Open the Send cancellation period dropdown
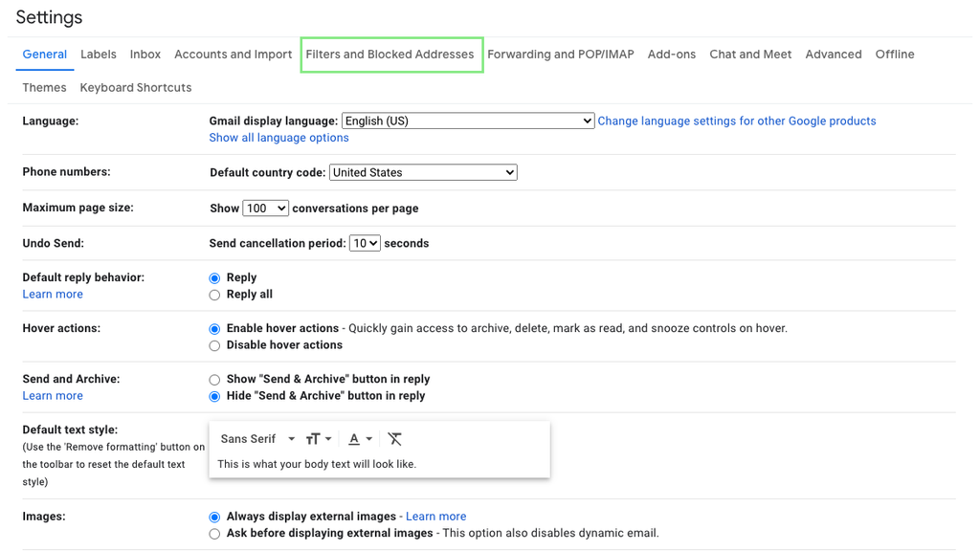980x551 pixels. 364,243
